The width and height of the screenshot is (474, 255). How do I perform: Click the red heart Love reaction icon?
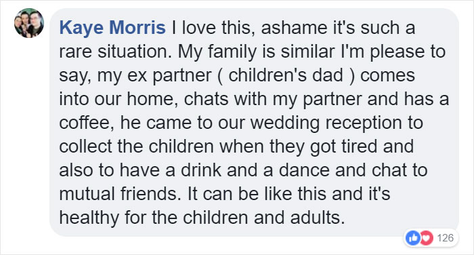[426, 238]
